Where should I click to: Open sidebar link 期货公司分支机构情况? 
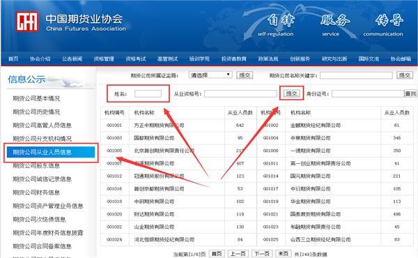point(42,139)
